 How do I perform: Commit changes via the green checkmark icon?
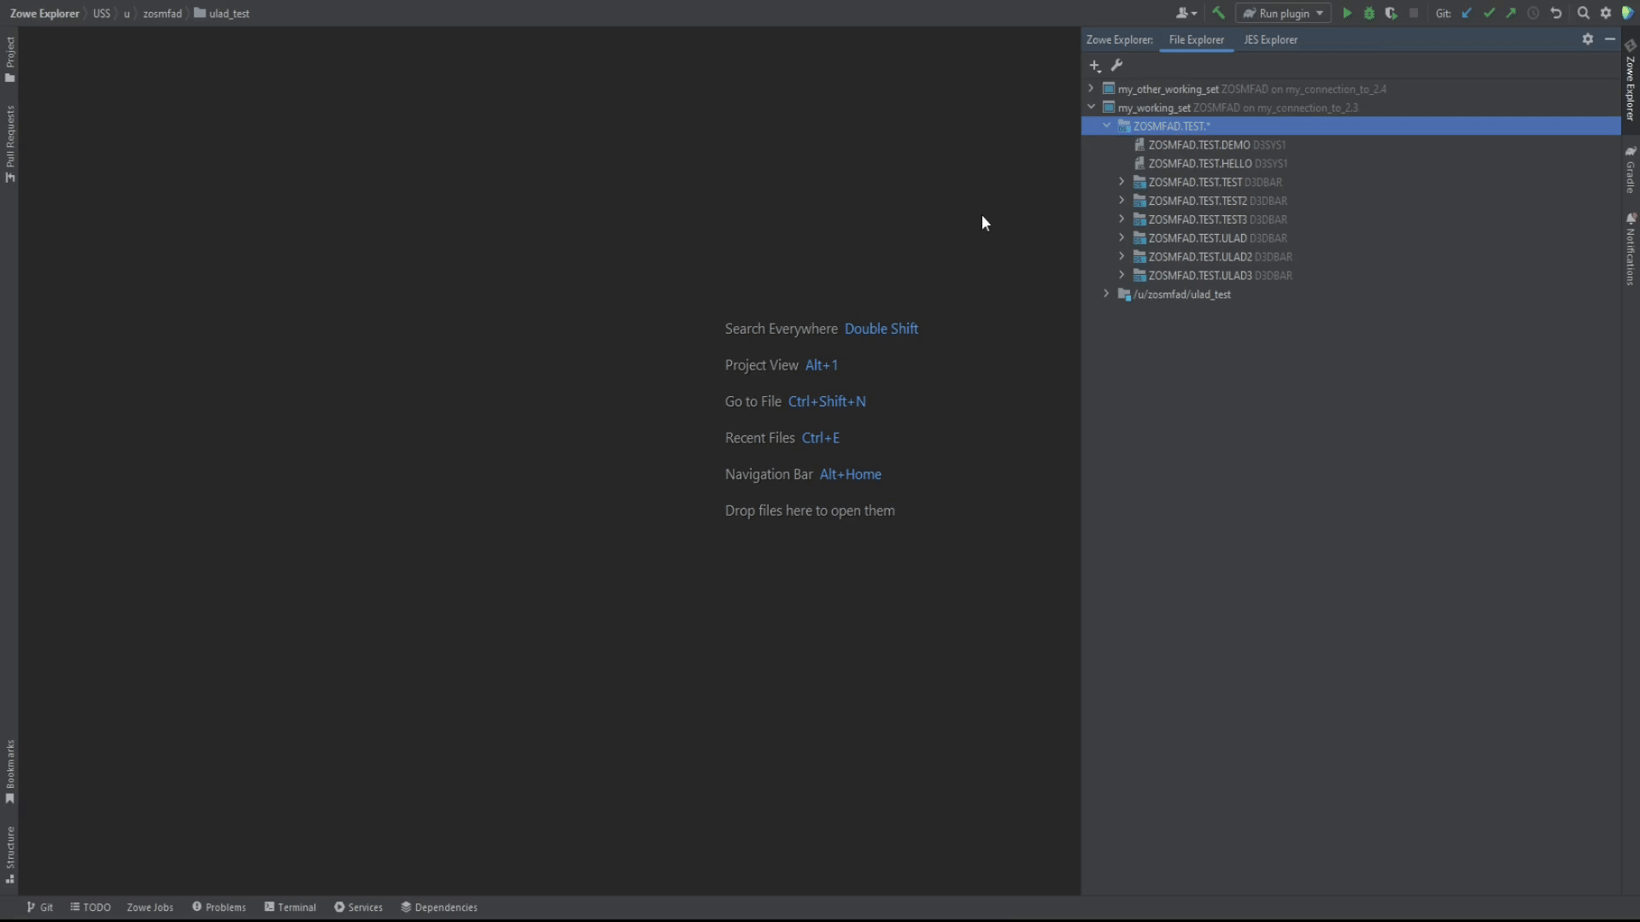click(1491, 13)
